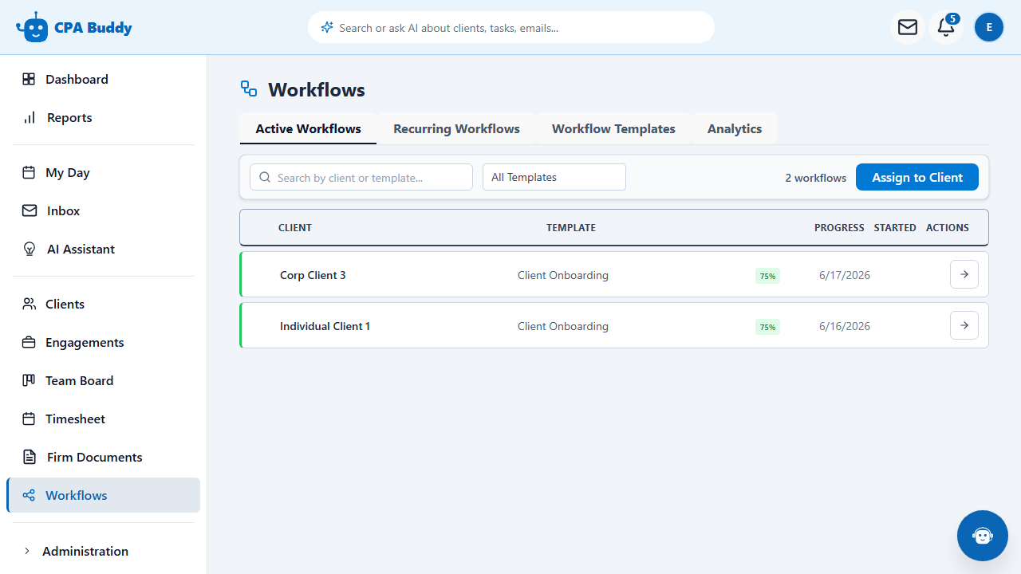The height and width of the screenshot is (574, 1021).
Task: Click the Timesheet calendar icon
Action: coord(29,419)
